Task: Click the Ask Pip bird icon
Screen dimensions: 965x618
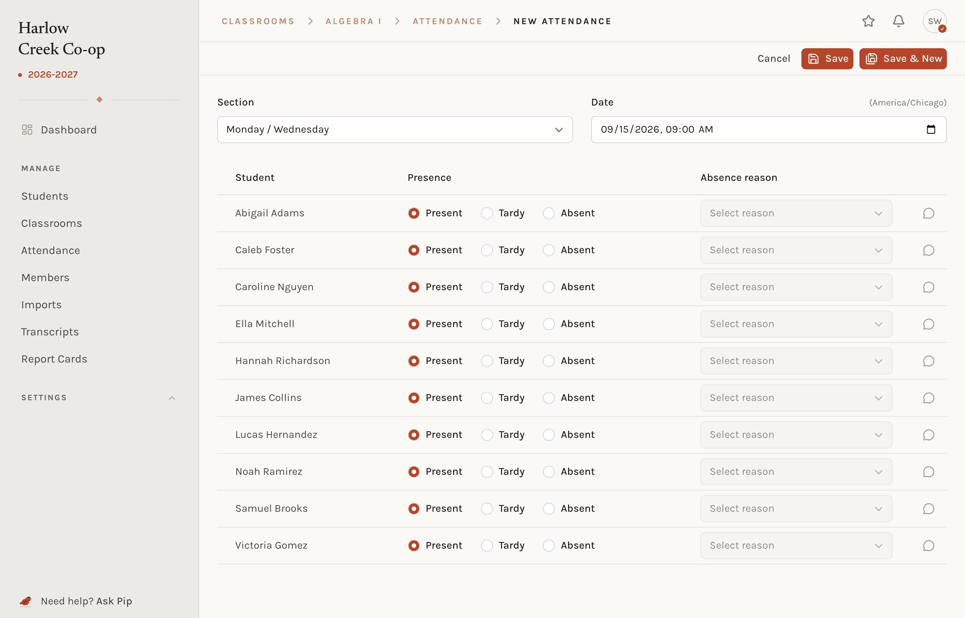Action: (26, 601)
